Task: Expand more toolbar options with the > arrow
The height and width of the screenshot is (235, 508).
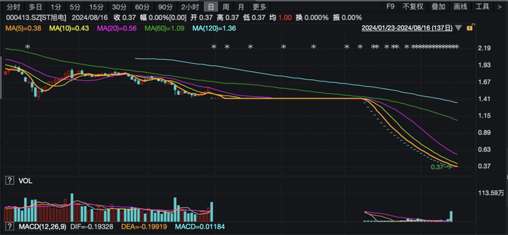Action: click(x=500, y=6)
